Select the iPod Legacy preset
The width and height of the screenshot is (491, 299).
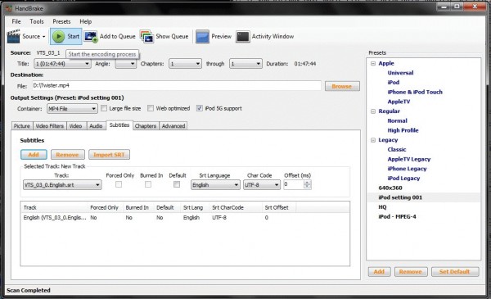pyautogui.click(x=403, y=179)
